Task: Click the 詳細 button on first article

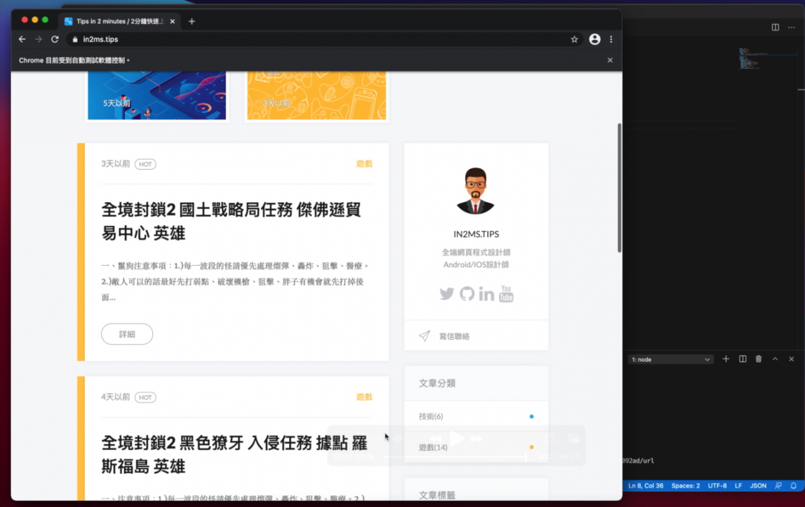Action: click(x=127, y=334)
